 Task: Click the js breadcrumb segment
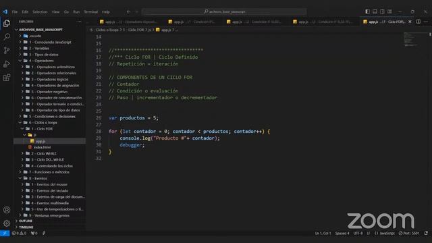149,30
